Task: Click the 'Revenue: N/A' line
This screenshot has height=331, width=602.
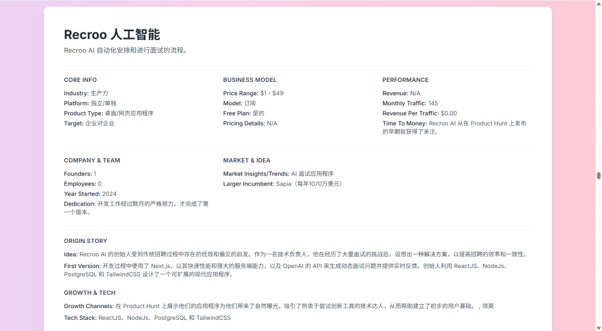Action: pos(401,93)
